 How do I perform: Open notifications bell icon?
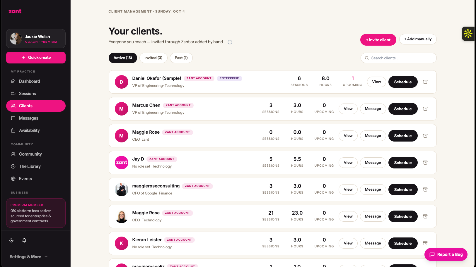(24, 240)
